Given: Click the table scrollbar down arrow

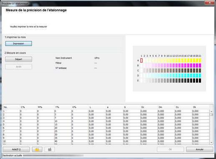Looking at the screenshot, I should [211, 143].
